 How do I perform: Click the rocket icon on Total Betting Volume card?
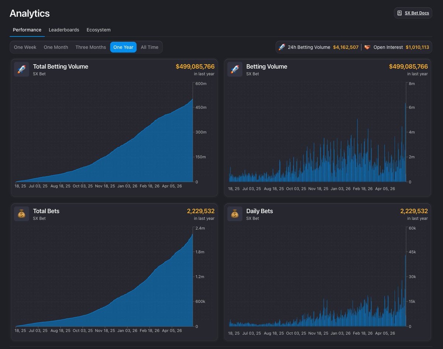click(x=21, y=69)
